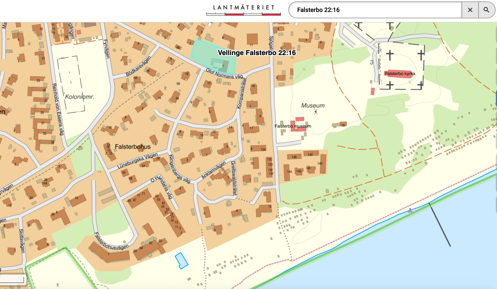
Task: Click the blue outlined pool near beach
Action: click(x=181, y=260)
